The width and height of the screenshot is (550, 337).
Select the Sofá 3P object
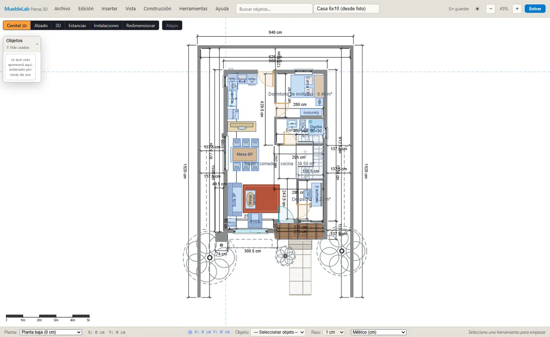pyautogui.click(x=235, y=199)
